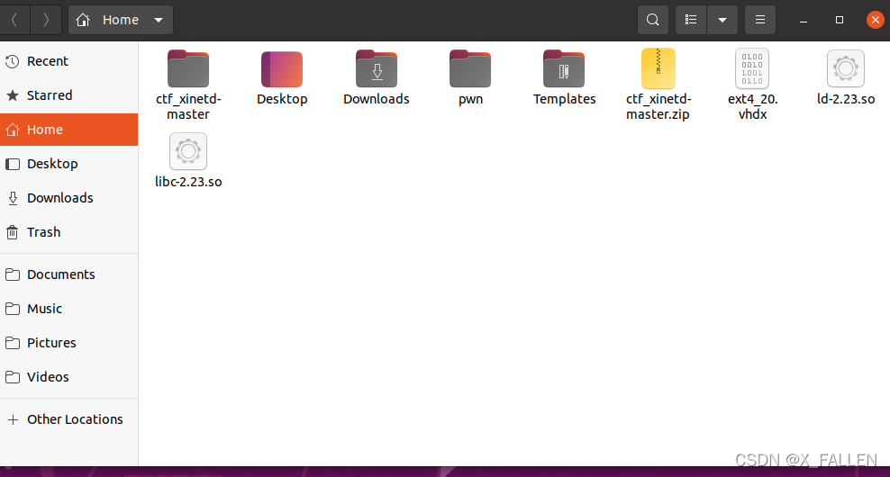Image resolution: width=890 pixels, height=477 pixels.
Task: Open Pictures in the sidebar
Action: [x=68, y=343]
